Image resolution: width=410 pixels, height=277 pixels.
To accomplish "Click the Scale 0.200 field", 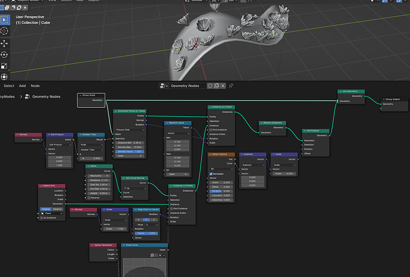I will click(x=284, y=173).
